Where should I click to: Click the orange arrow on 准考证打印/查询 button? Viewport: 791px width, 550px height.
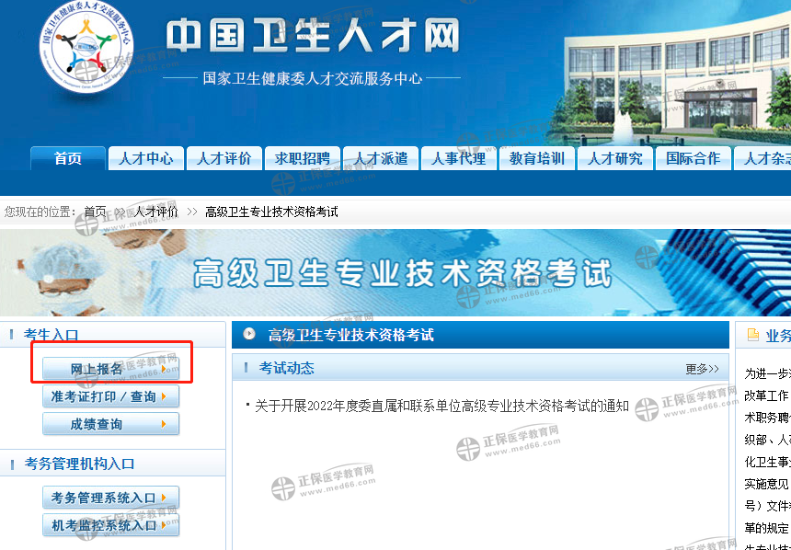click(x=164, y=396)
